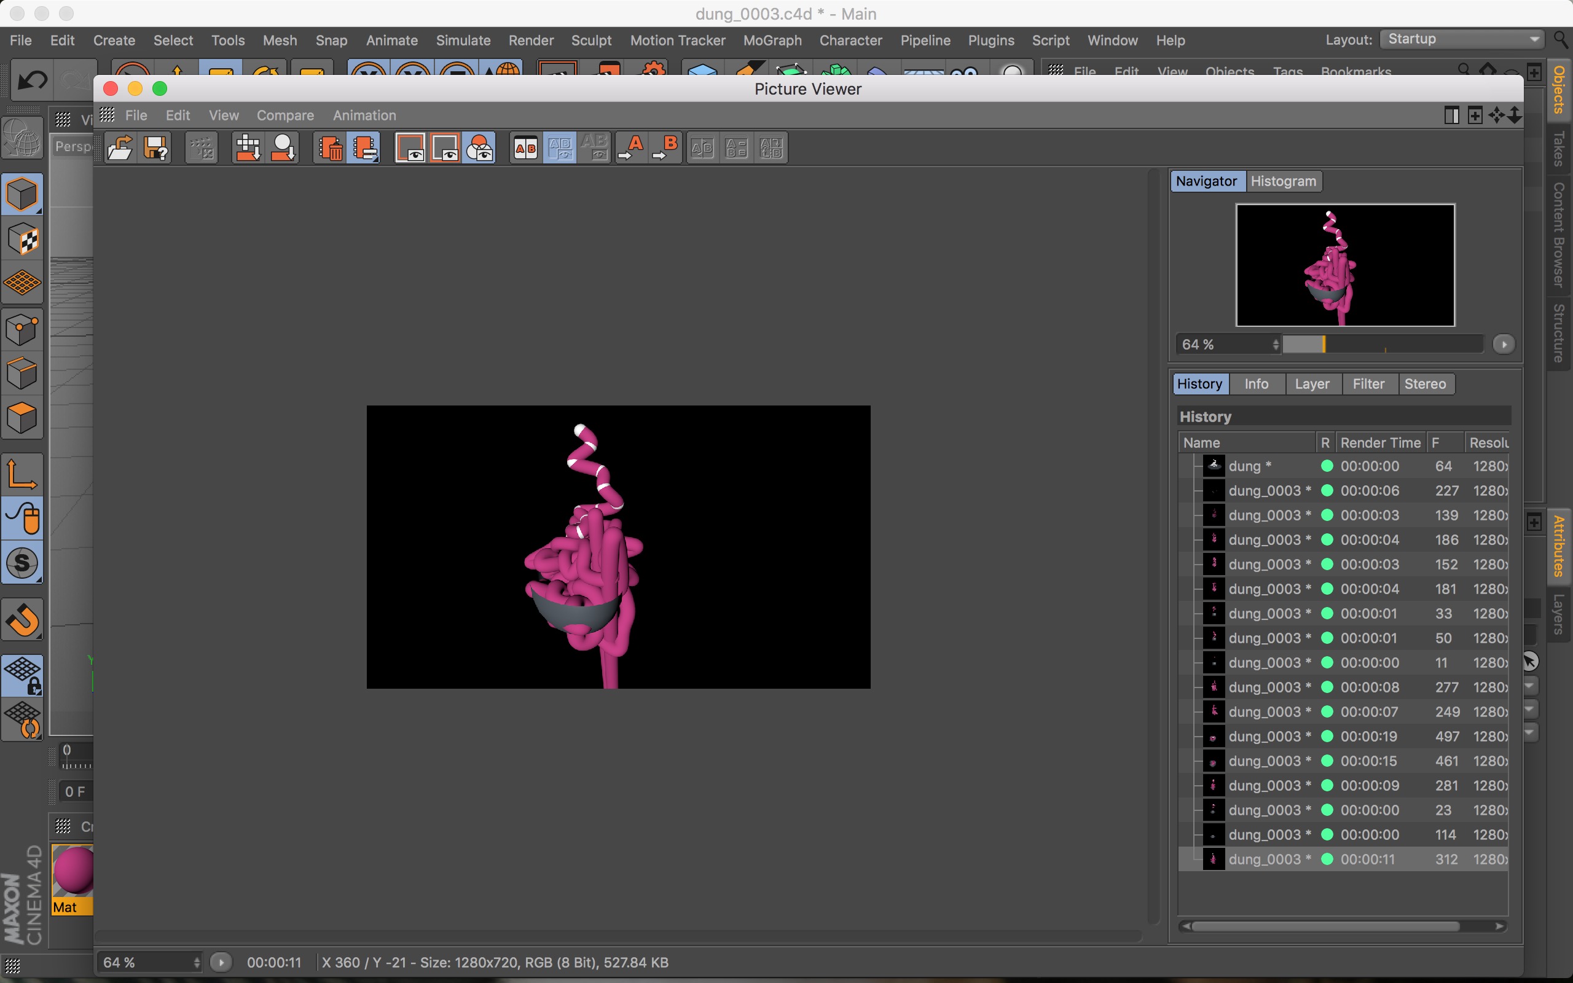The height and width of the screenshot is (983, 1573).
Task: Click the Navigator tab in Picture Viewer
Action: pyautogui.click(x=1205, y=180)
